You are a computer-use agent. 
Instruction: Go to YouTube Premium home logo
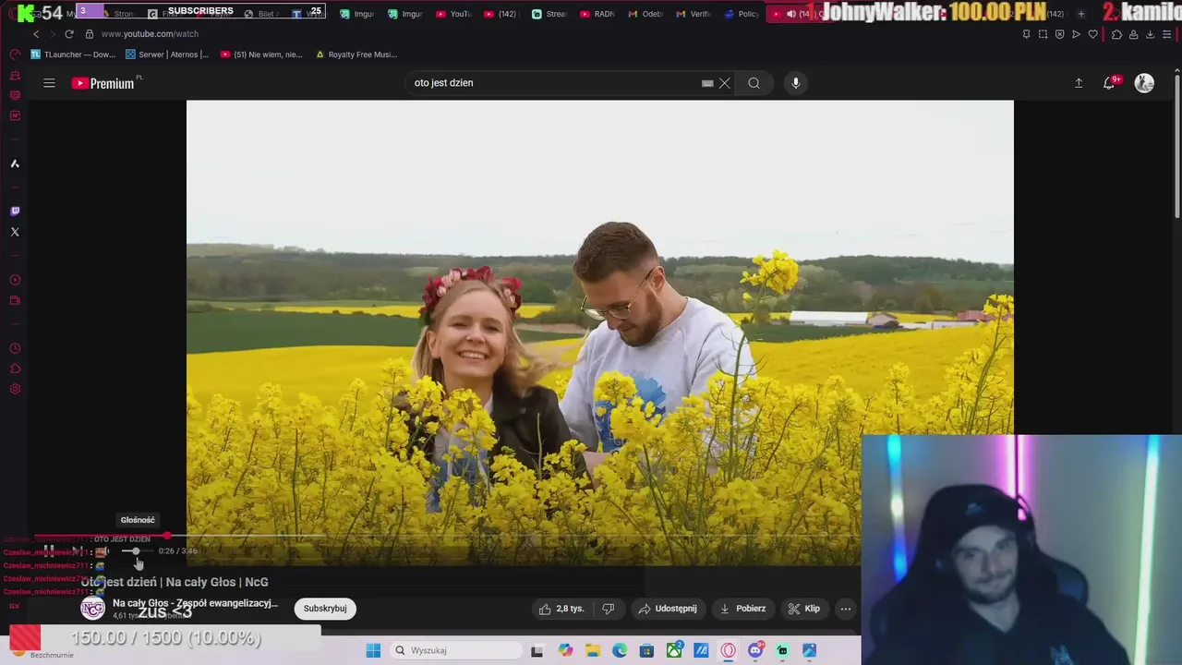coord(103,83)
